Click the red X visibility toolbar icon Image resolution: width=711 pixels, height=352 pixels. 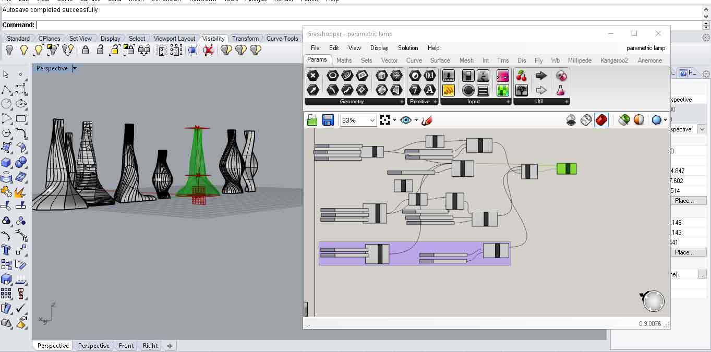pyautogui.click(x=209, y=50)
